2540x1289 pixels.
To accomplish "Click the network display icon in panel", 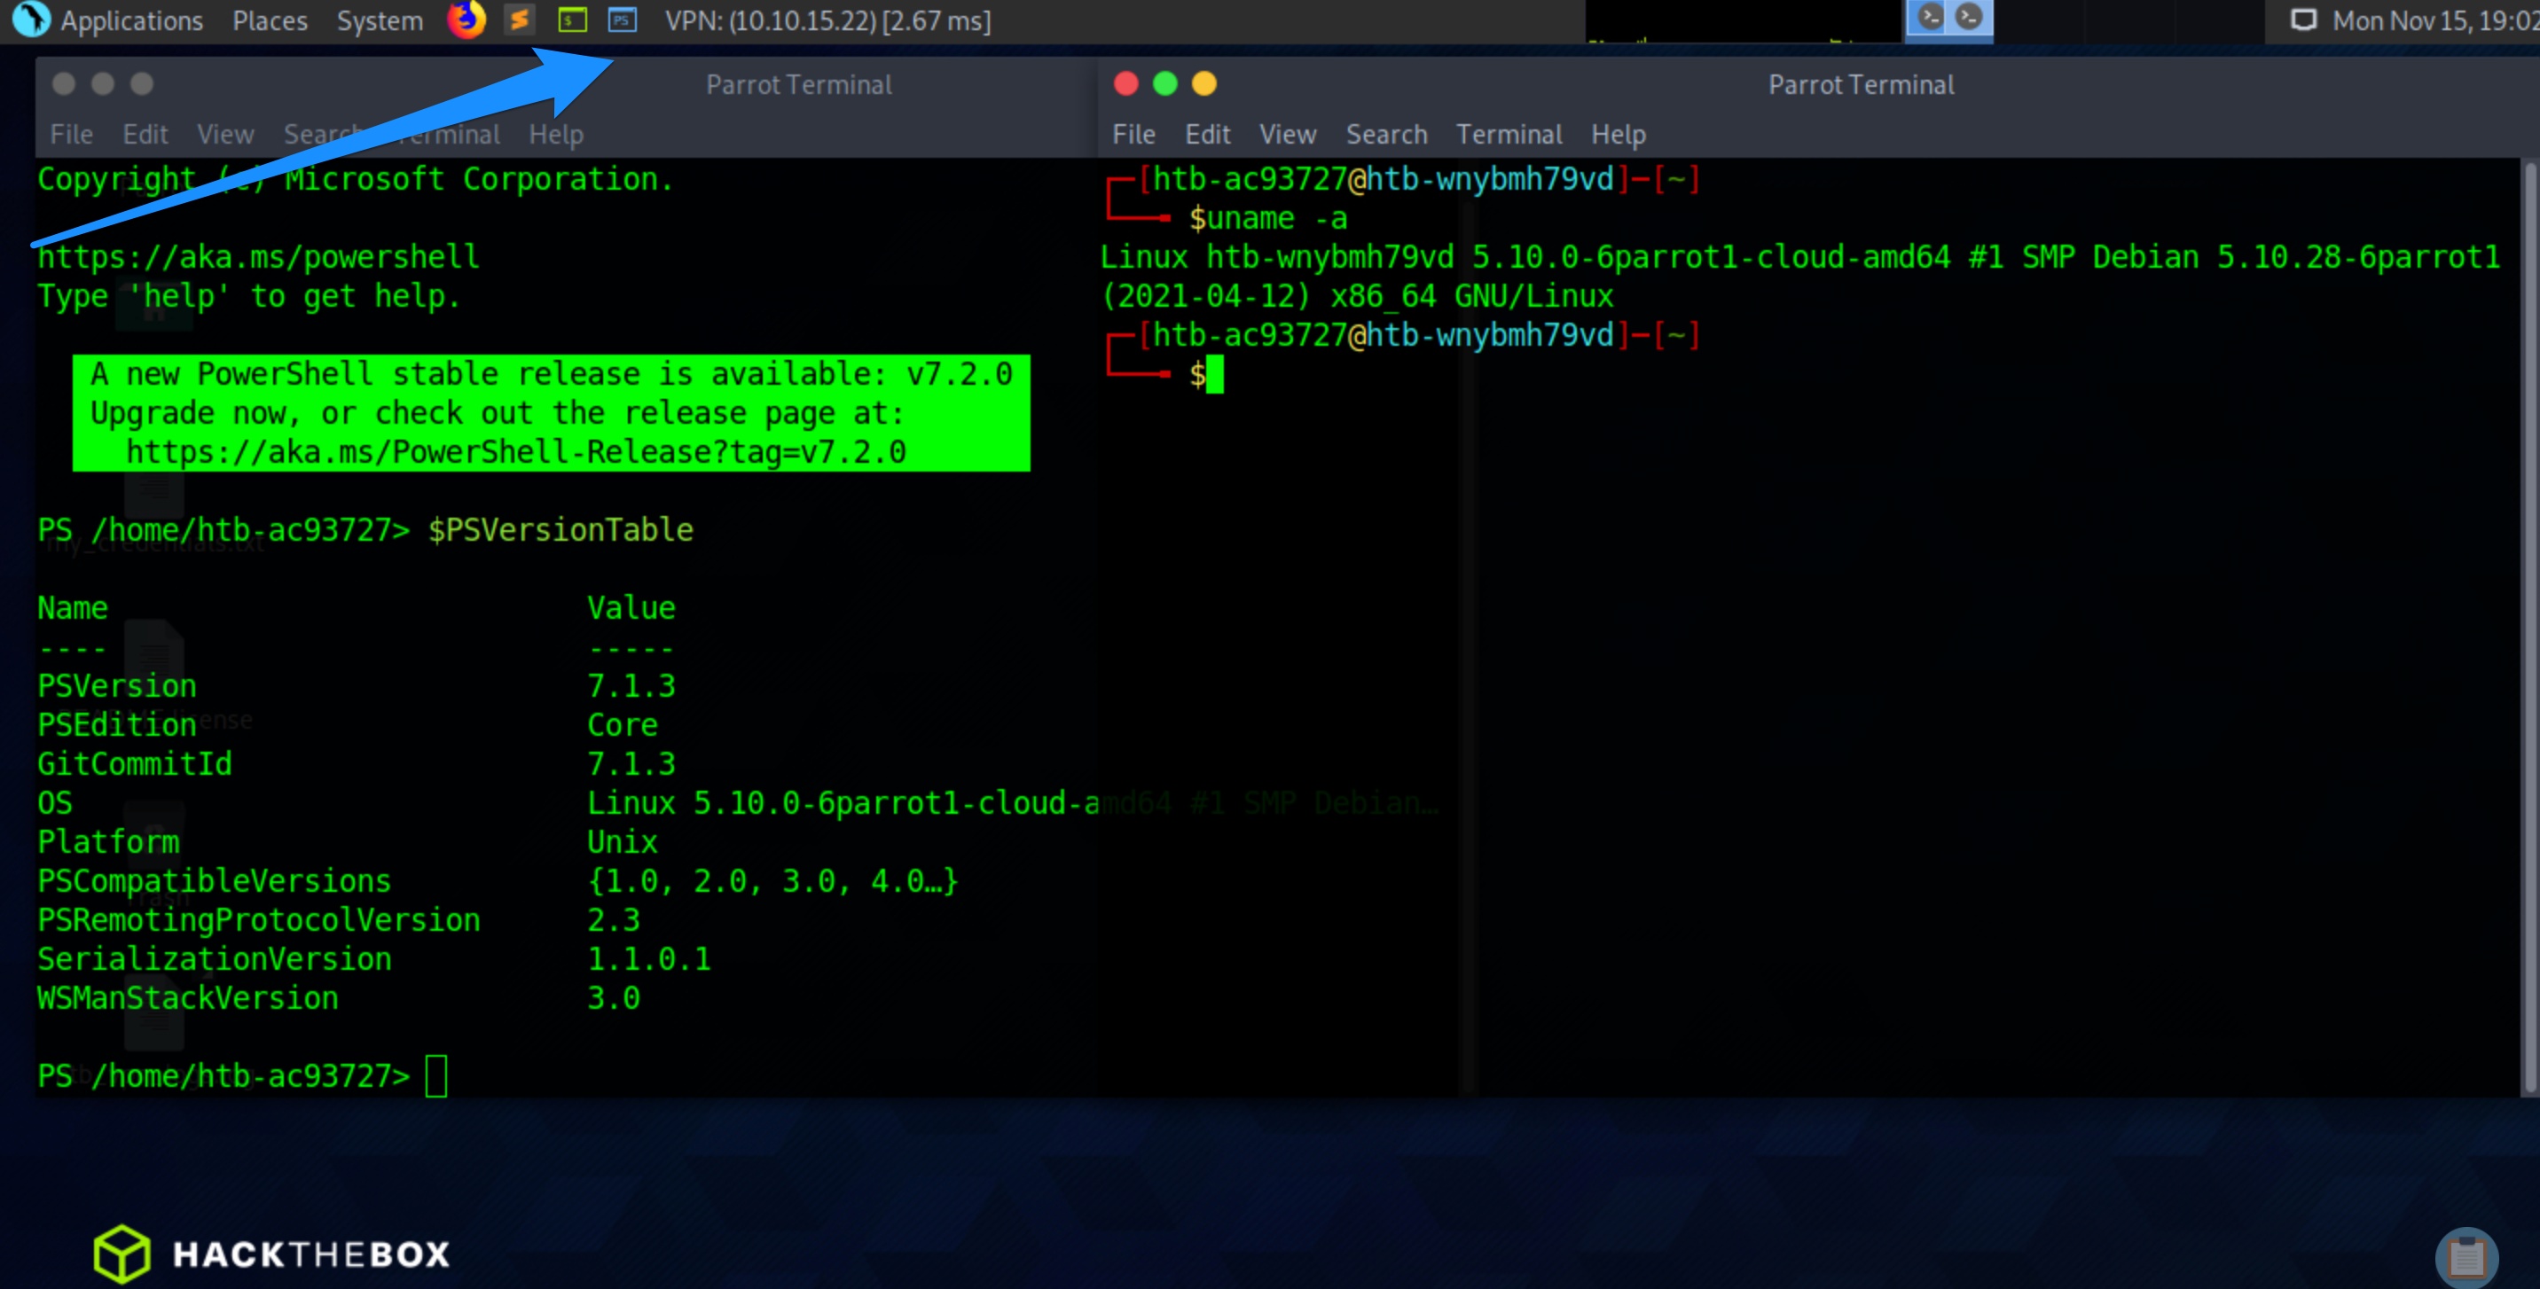I will [2302, 20].
